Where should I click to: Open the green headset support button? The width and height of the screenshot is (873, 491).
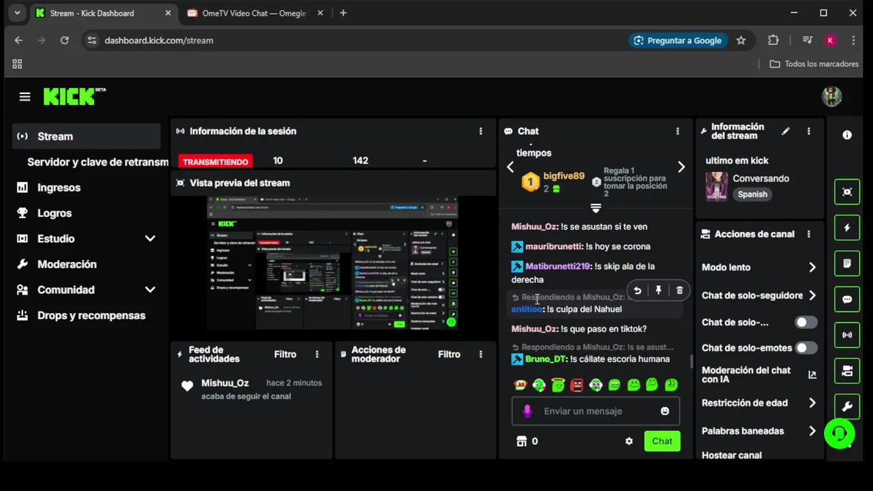(840, 433)
